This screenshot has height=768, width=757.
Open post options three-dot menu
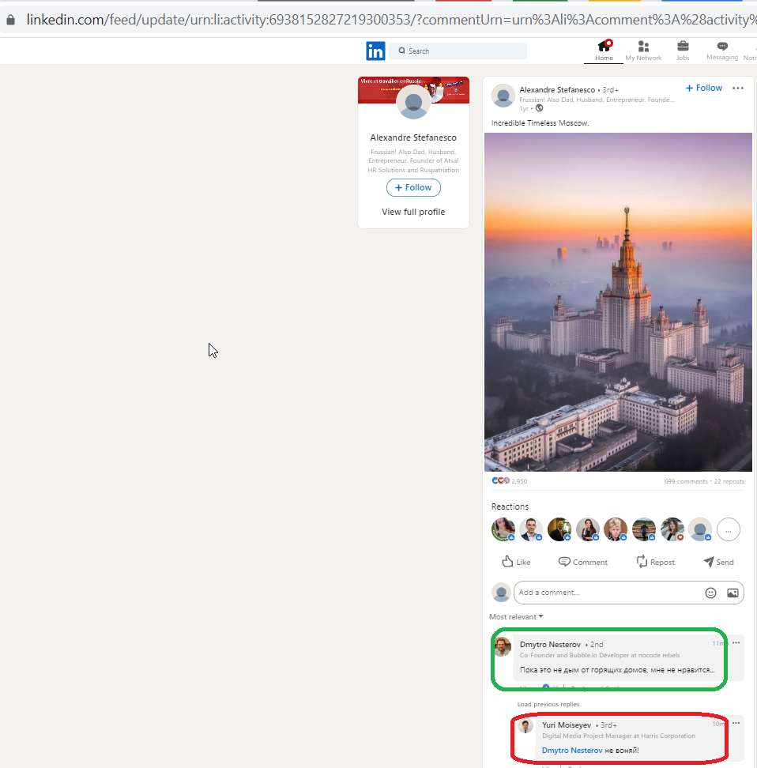tap(738, 88)
